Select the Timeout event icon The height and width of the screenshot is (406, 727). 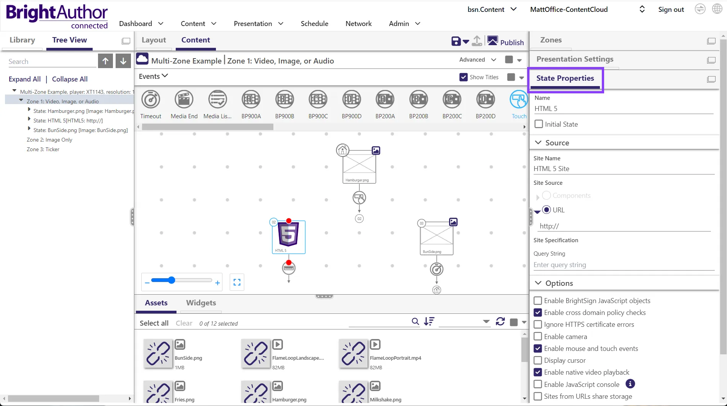coord(151,99)
